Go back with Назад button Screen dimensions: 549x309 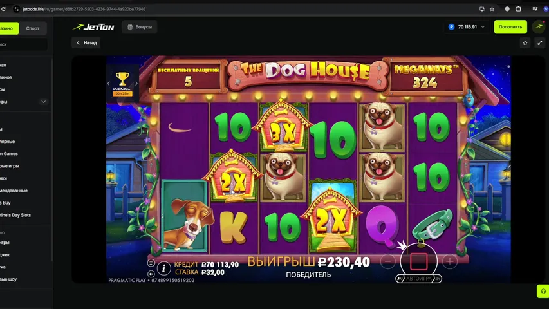[86, 42]
